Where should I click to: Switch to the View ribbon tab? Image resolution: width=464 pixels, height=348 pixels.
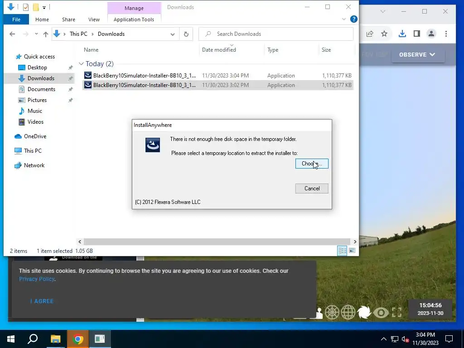coord(94,19)
